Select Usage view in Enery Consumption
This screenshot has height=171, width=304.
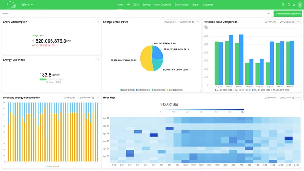35,35
